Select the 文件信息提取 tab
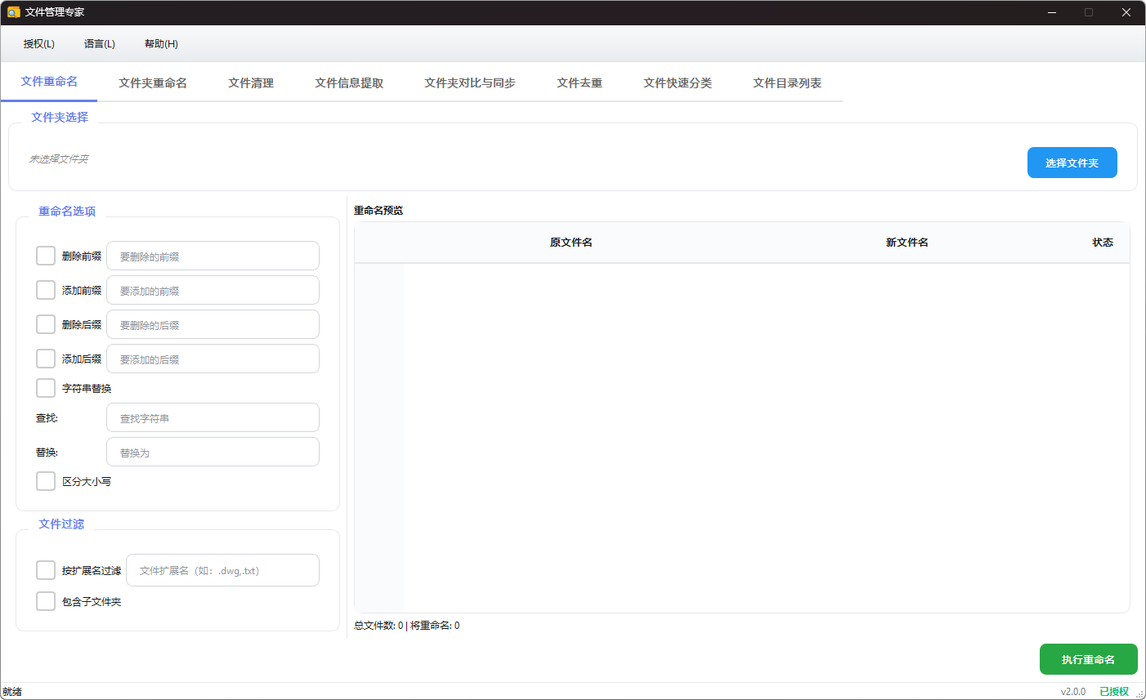This screenshot has width=1146, height=700. (x=349, y=82)
